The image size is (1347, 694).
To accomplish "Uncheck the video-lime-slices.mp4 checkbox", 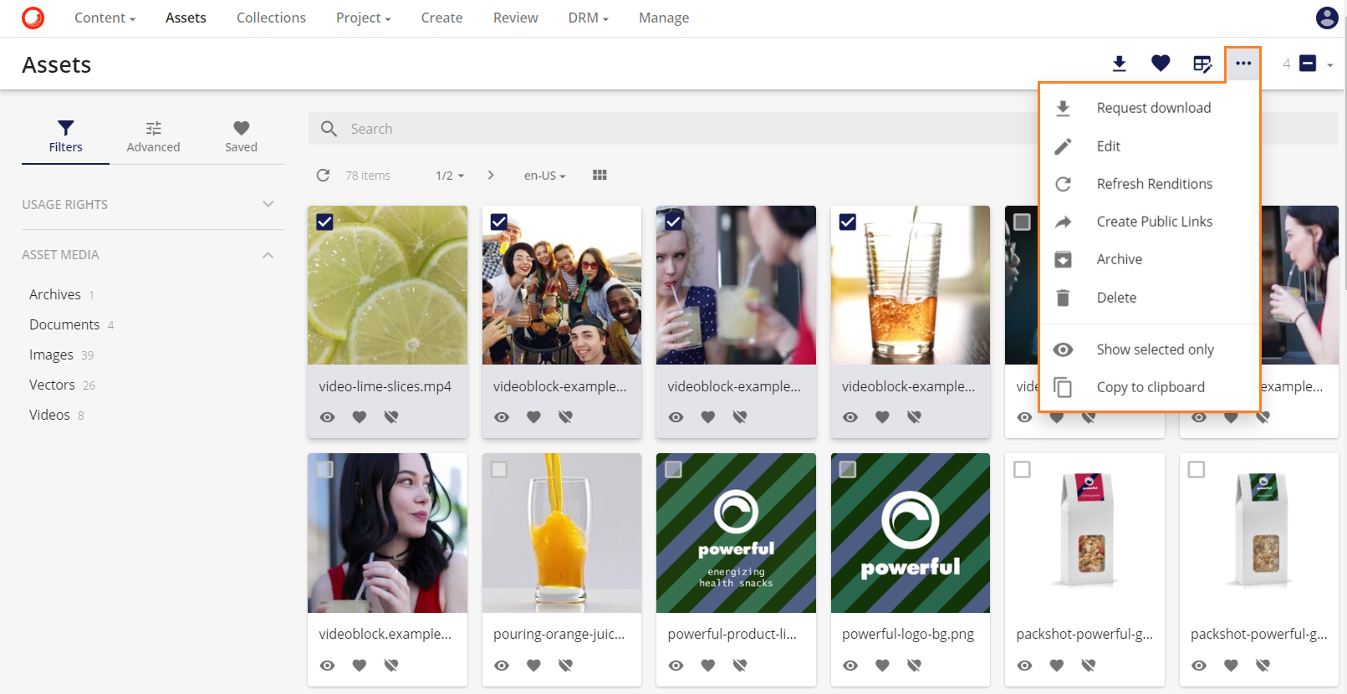I will click(324, 222).
